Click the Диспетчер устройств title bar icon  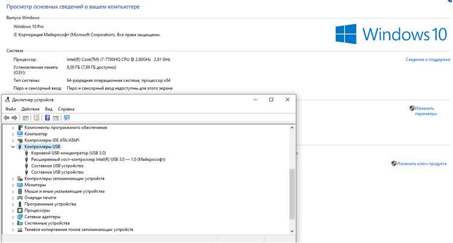(7, 99)
